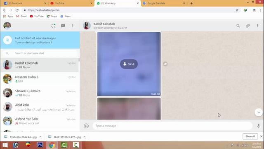Close the Google Translate tab
This screenshot has height=149, width=264.
(x=184, y=3)
